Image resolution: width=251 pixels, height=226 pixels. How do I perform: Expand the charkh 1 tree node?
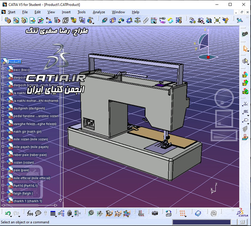[3, 200]
